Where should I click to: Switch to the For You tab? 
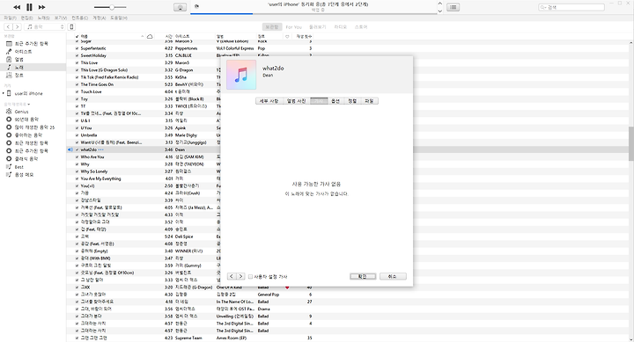coord(293,27)
